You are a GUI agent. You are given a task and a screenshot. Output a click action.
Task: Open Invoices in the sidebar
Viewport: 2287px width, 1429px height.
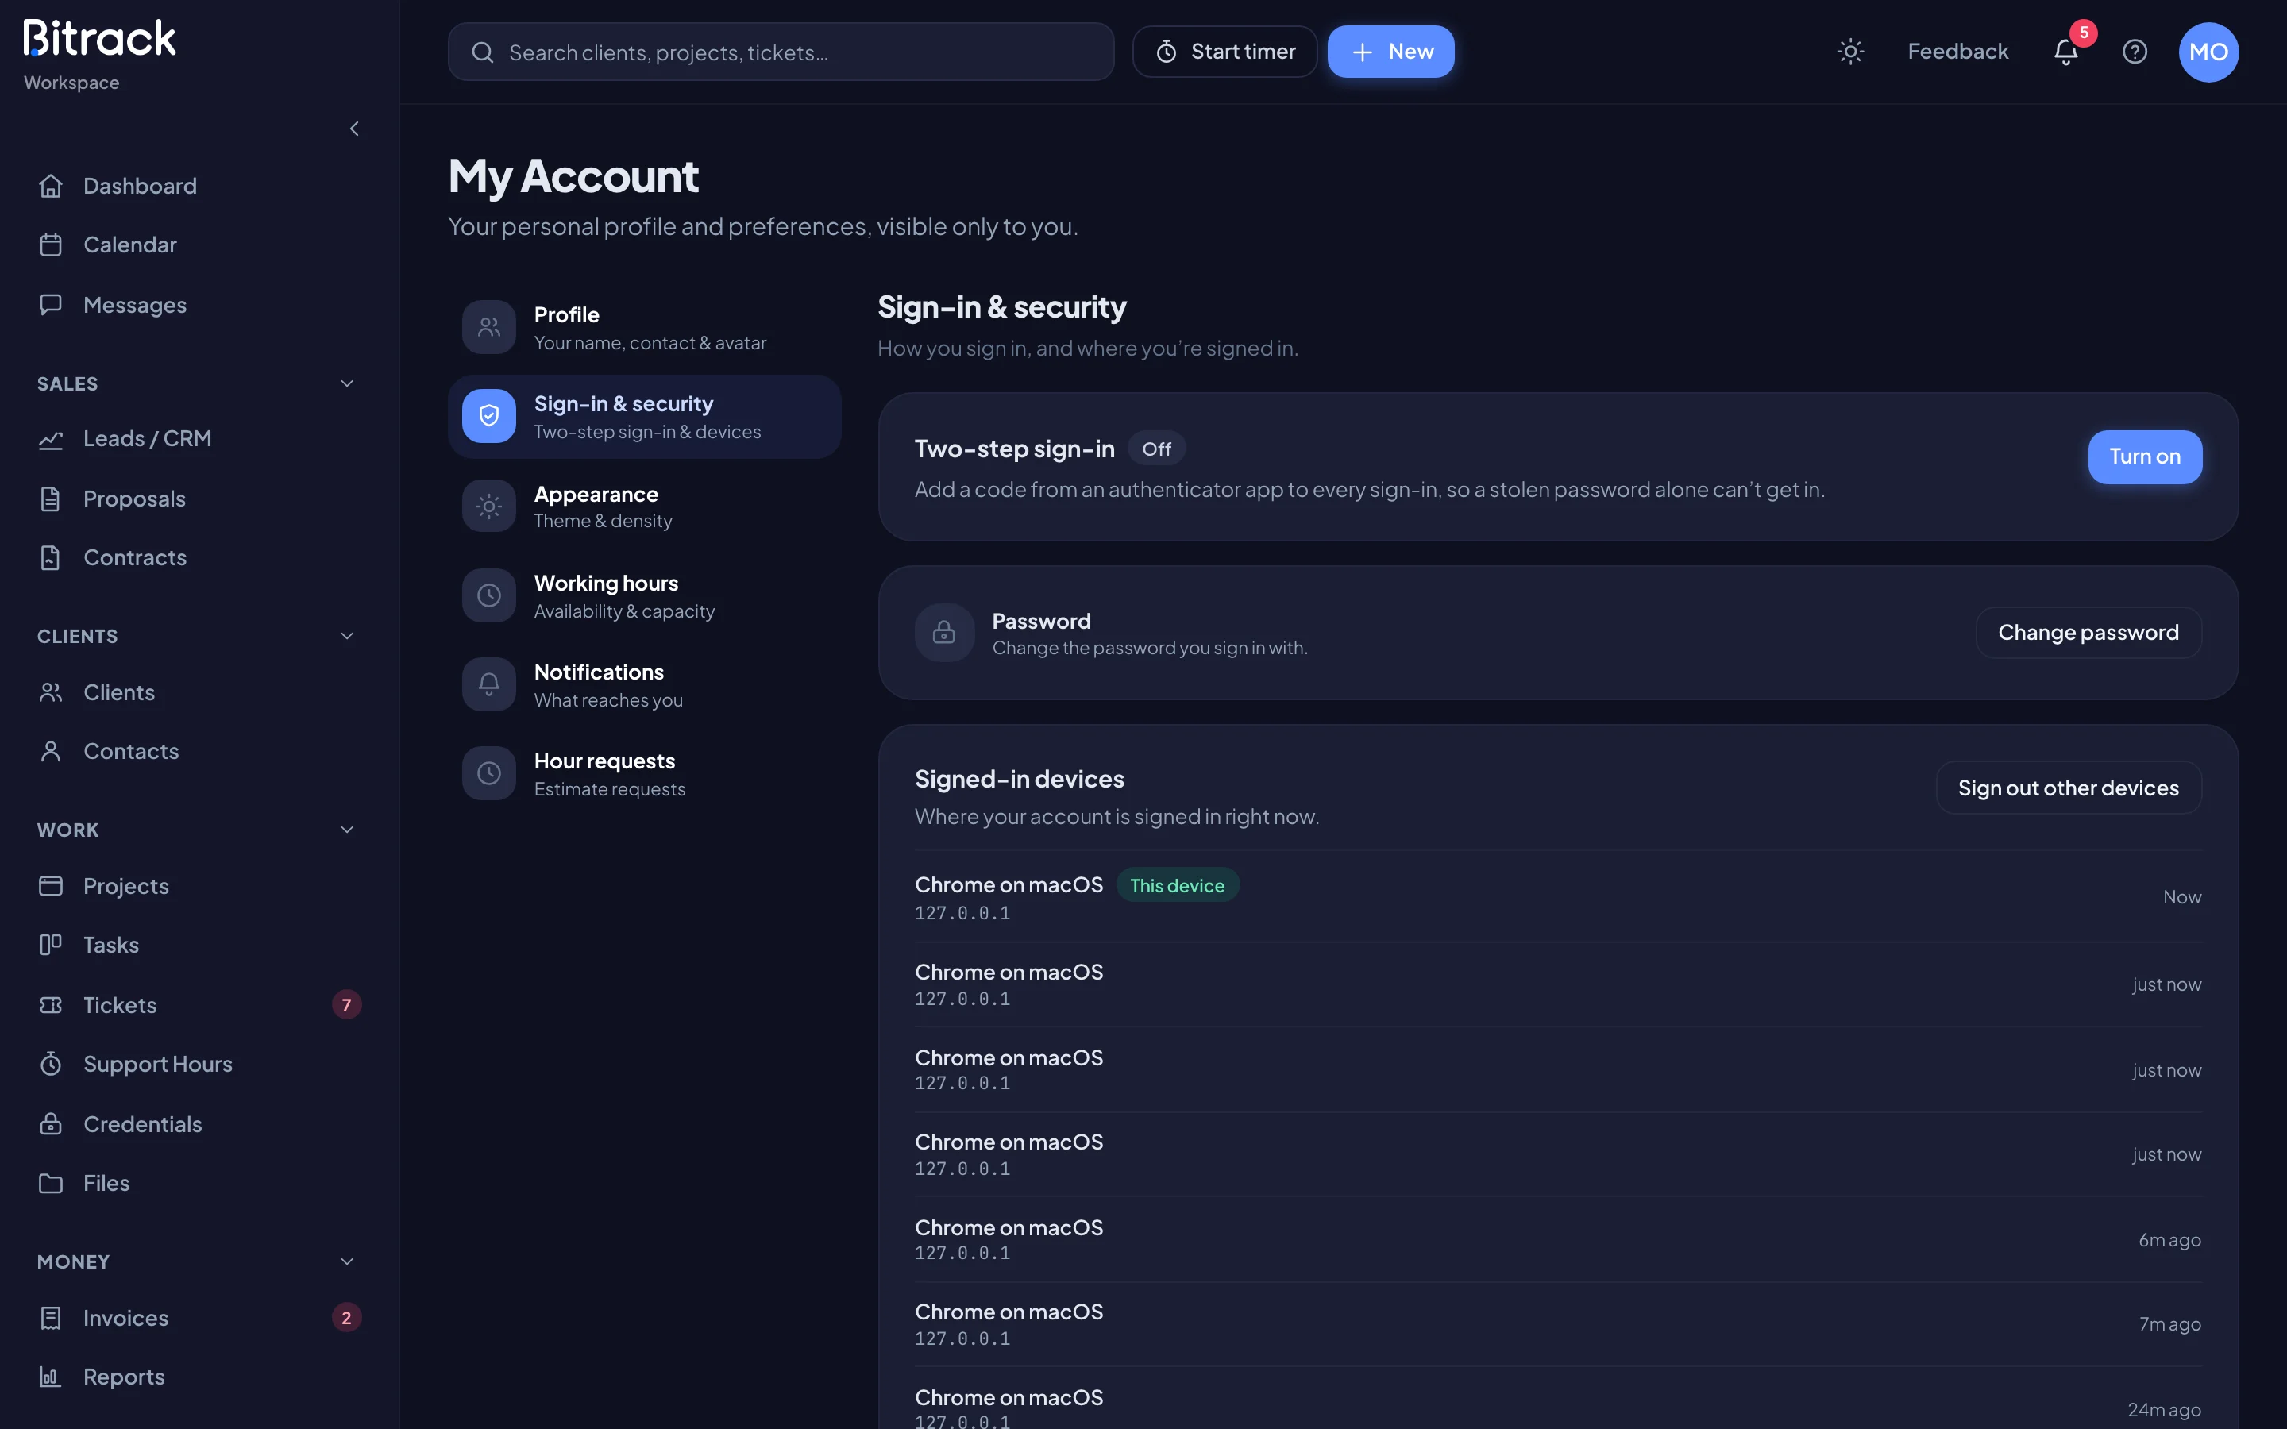point(199,1318)
